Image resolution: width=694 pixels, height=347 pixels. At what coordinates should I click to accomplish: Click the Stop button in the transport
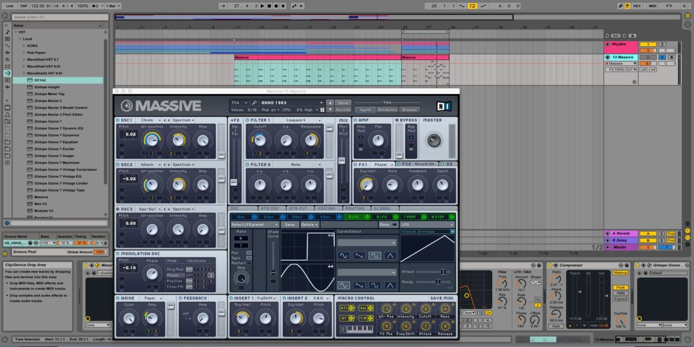point(269,5)
